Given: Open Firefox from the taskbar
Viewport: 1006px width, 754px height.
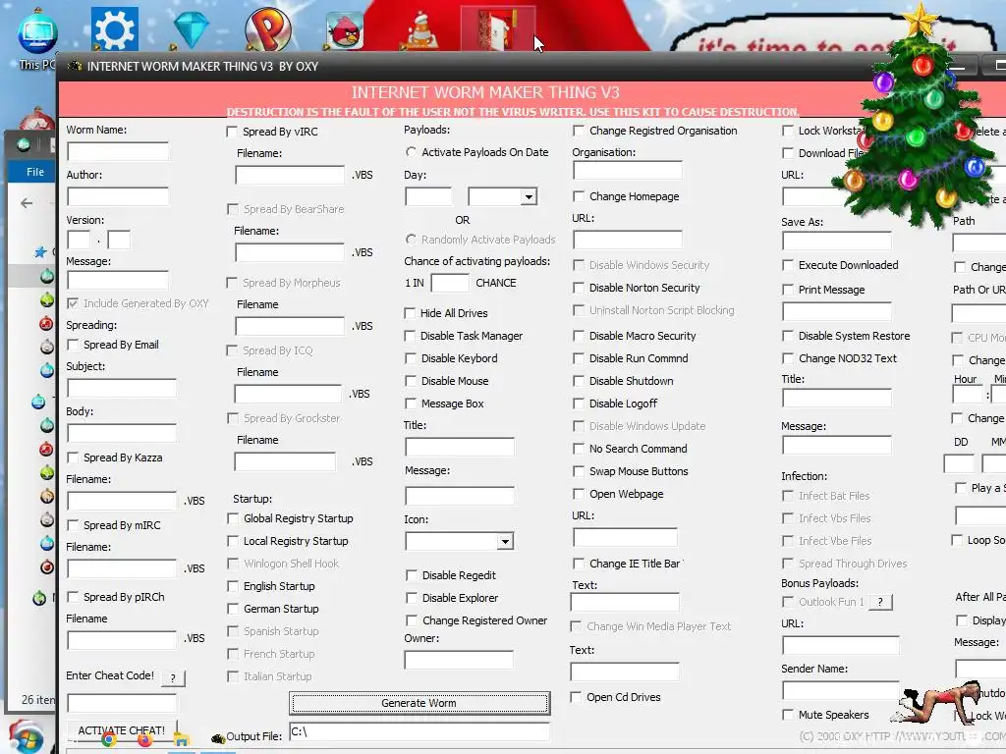Looking at the screenshot, I should [x=145, y=740].
